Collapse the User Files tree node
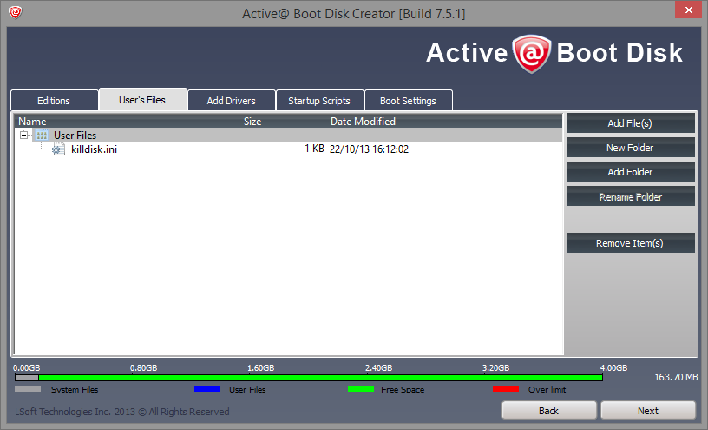The image size is (708, 430). (23, 136)
